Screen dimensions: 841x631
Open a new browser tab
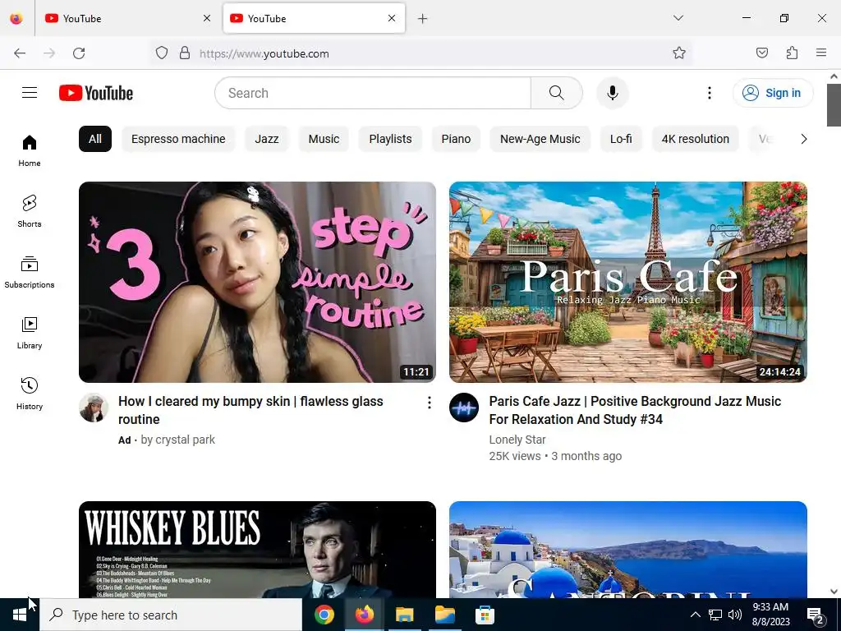click(x=423, y=19)
